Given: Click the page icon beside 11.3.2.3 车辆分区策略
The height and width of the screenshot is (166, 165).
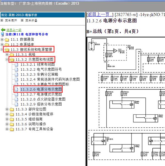Looking at the screenshot, I should coord(16,74).
